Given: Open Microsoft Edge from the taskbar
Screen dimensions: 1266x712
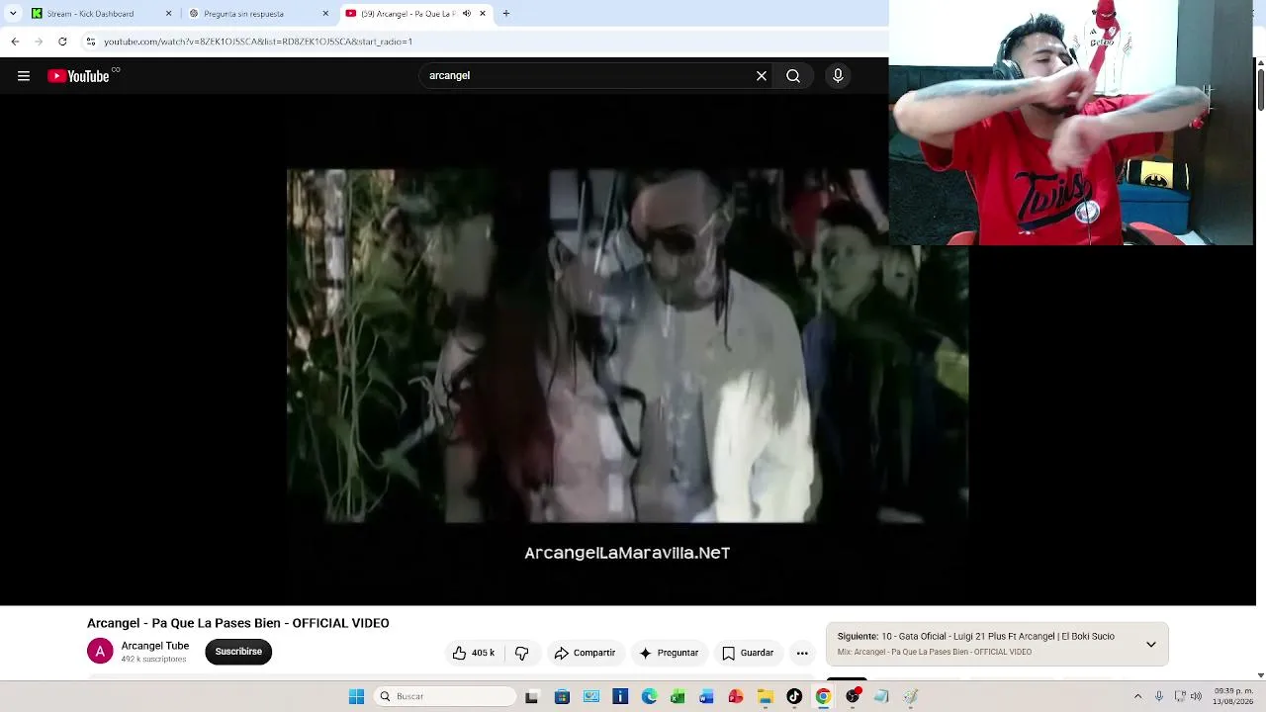Looking at the screenshot, I should 649,697.
